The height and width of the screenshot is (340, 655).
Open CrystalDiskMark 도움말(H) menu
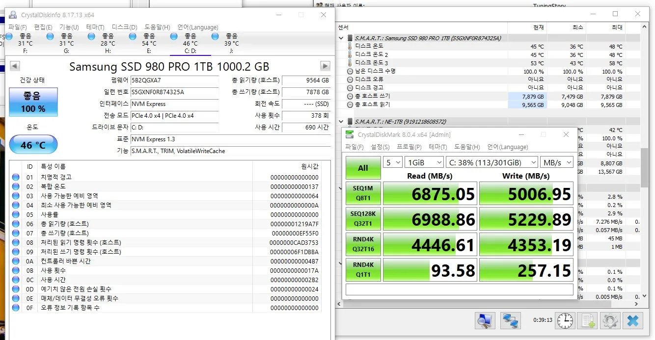click(467, 147)
